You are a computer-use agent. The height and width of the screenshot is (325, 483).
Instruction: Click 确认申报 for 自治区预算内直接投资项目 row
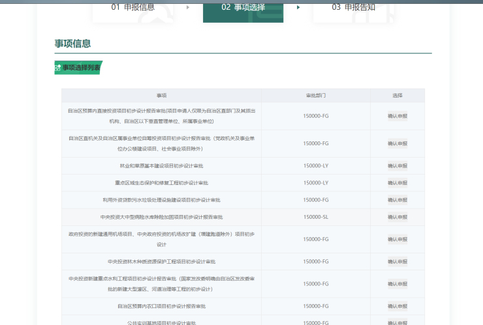click(397, 116)
